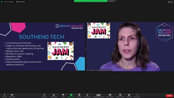Stop the recording
Screen dimensions: 174x98
click(100, 95)
